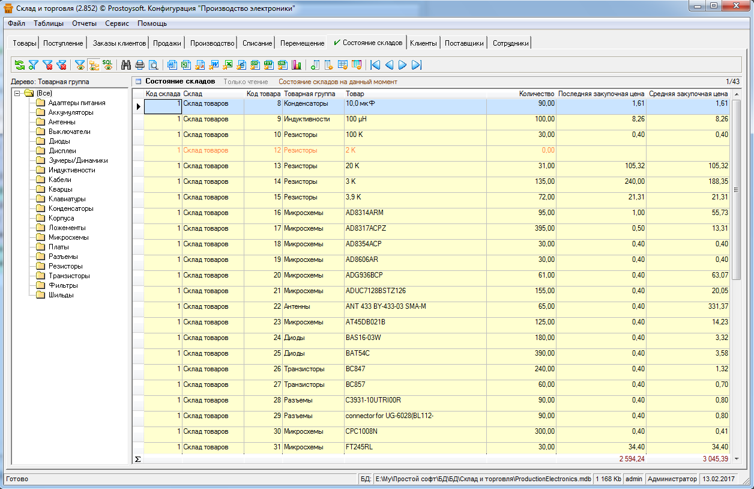The width and height of the screenshot is (754, 489).
Task: Open the SQL query filter icon
Action: pyautogui.click(x=107, y=65)
